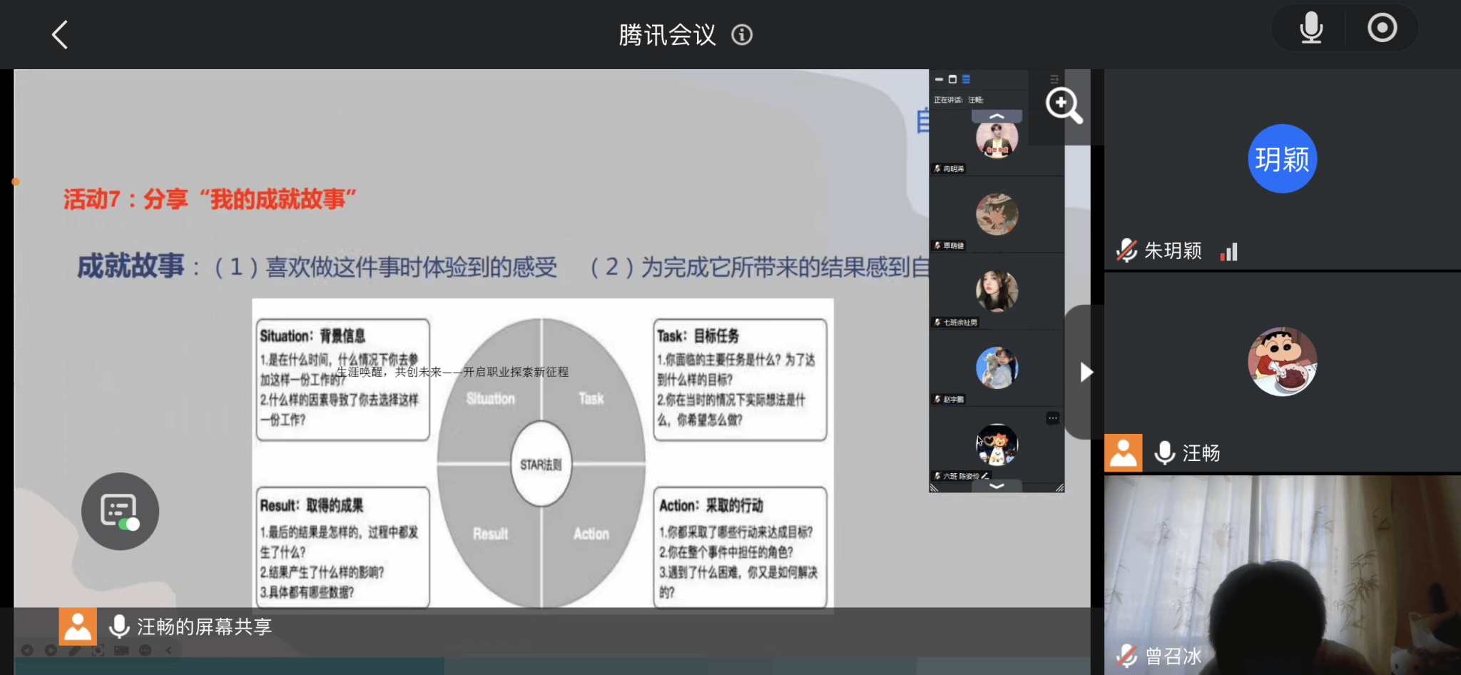1461x675 pixels.
Task: Open more options on 六班 陈姿伶 tile
Action: point(1052,418)
